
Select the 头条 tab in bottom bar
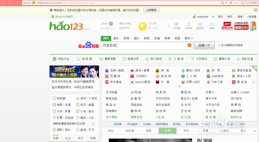(x=168, y=131)
